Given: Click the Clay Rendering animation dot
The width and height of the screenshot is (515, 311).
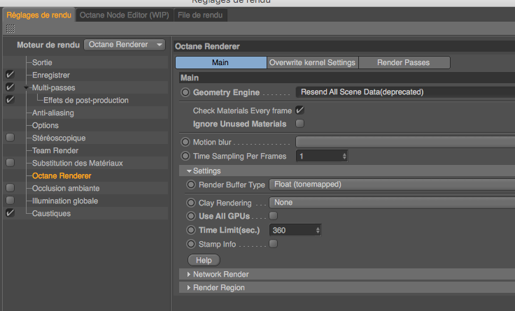Looking at the screenshot, I should click(x=192, y=203).
